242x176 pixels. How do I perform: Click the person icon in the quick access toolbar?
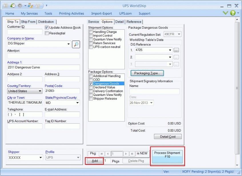tap(31, 6)
